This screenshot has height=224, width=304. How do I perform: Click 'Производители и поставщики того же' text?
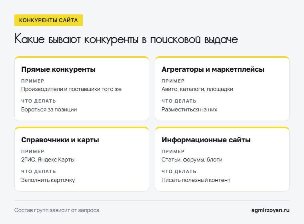point(71,89)
